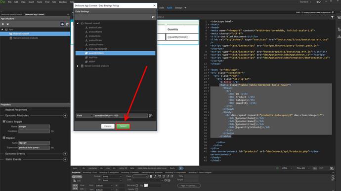Image resolution: width=341 pixels, height=191 pixels.
Task: Open data picker next to Expression field
Action: (x=52, y=148)
